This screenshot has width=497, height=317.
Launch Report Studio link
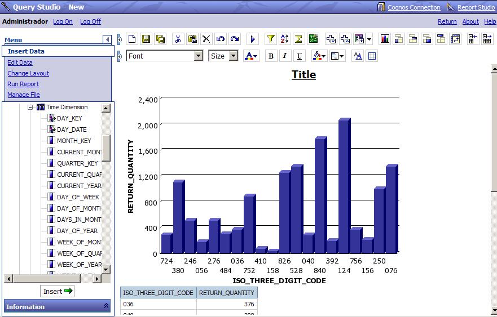(476, 7)
